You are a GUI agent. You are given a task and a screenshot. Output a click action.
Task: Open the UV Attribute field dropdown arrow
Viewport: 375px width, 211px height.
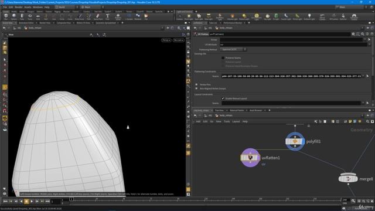[369, 45]
